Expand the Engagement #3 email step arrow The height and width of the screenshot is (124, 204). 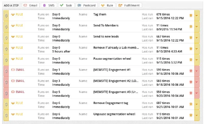197,93
